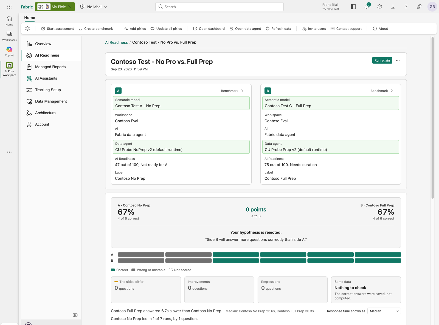Click the page vertical scrollbar

coord(432,118)
